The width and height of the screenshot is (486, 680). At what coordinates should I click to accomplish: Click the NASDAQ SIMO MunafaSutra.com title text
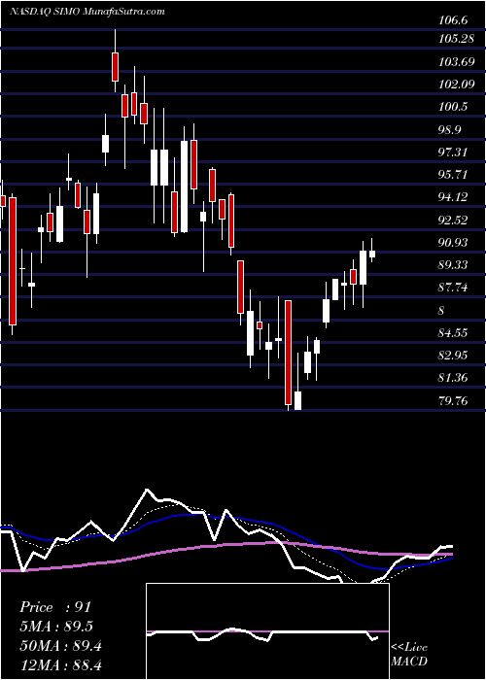[x=87, y=12]
